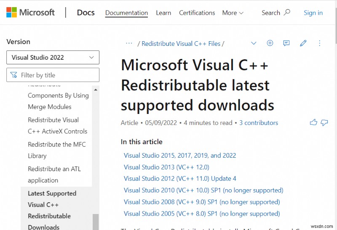Viewport: 337px width, 230px height.
Task: Click the pencil edit icon
Action: tap(303, 43)
